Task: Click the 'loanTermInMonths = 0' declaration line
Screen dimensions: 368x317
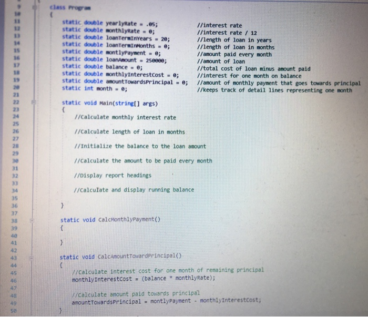Action: pos(116,45)
